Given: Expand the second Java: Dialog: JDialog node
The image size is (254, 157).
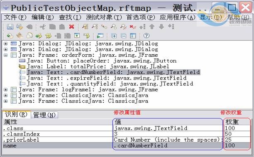Looking at the screenshot, I should (x=6, y=49).
